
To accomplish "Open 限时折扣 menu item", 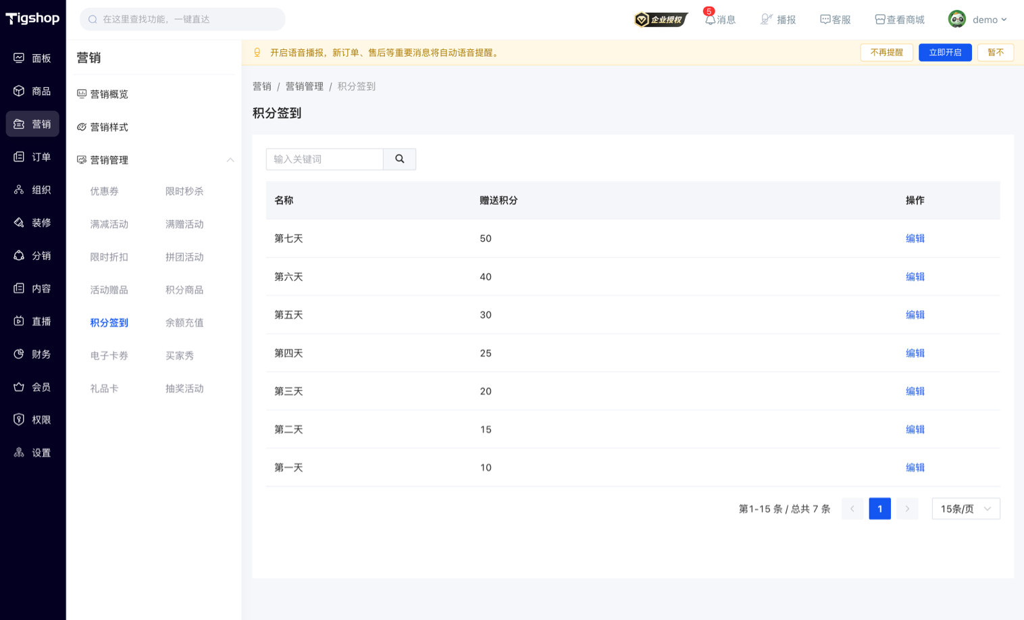I will pyautogui.click(x=109, y=257).
